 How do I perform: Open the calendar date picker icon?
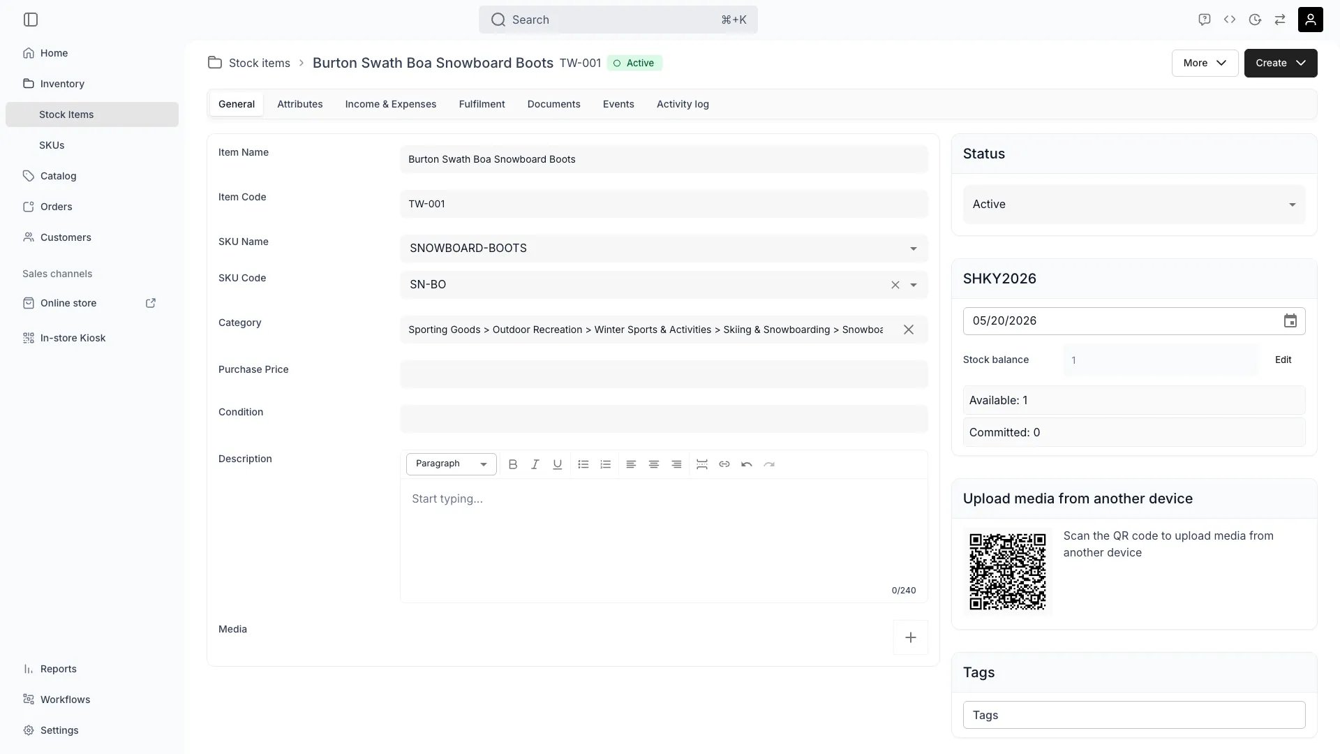[x=1290, y=321]
